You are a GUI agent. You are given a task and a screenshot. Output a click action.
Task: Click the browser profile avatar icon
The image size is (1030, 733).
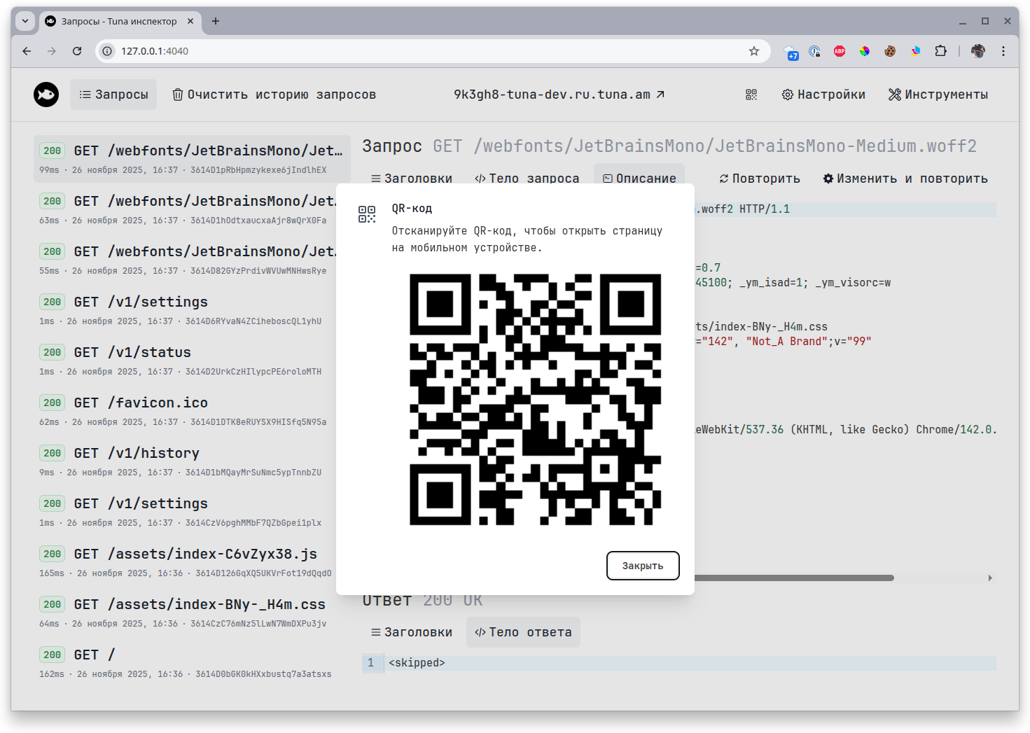tap(977, 50)
